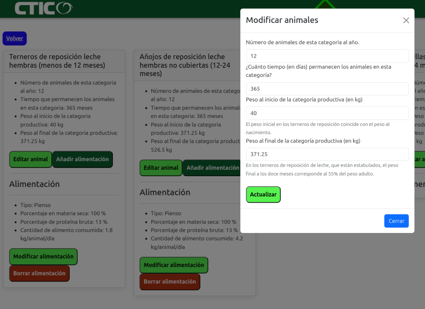The height and width of the screenshot is (309, 425).
Task: Click Modificar alimentación in Terneros de reposición card
Action: pyautogui.click(x=43, y=256)
